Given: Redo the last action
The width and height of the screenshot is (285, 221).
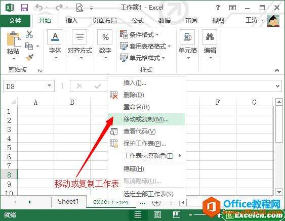Looking at the screenshot, I should (60, 8).
